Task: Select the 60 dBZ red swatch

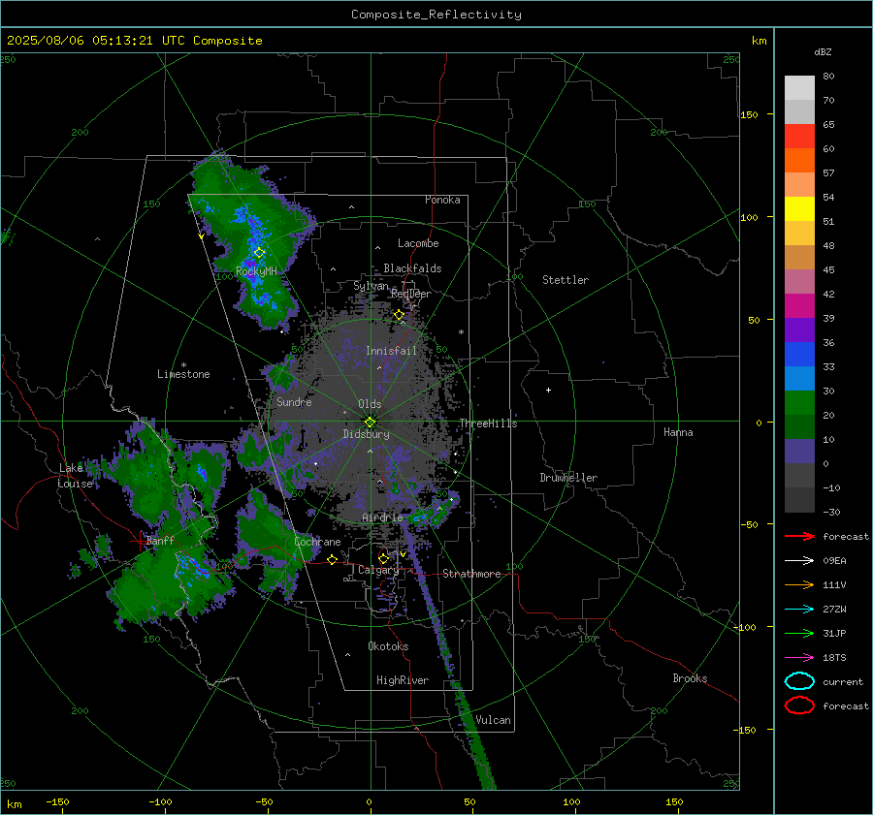Action: coord(799,137)
